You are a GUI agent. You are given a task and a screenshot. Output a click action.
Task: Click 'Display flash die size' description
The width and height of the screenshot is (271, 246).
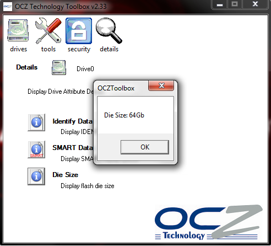tap(88, 186)
